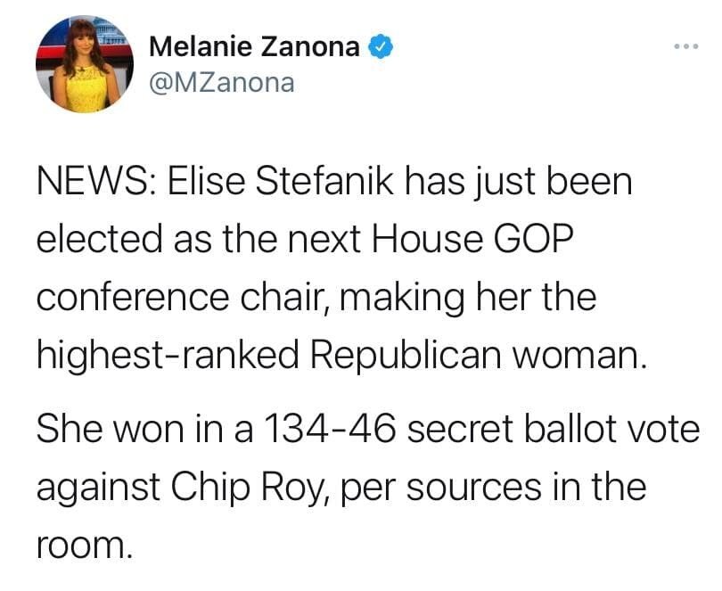This screenshot has width=722, height=591.
Task: Open the @MZanona handle link
Action: pyautogui.click(x=217, y=83)
